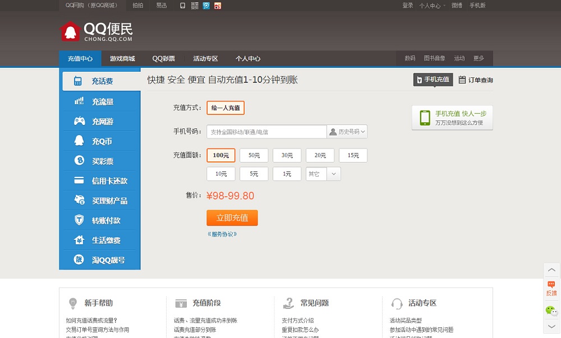Switch to the 游戏商城 navigation tab
Image resolution: width=561 pixels, height=338 pixels.
pyautogui.click(x=122, y=59)
